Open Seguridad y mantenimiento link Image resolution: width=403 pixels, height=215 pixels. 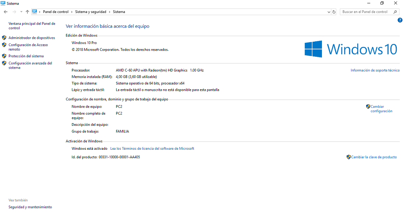pos(30,207)
